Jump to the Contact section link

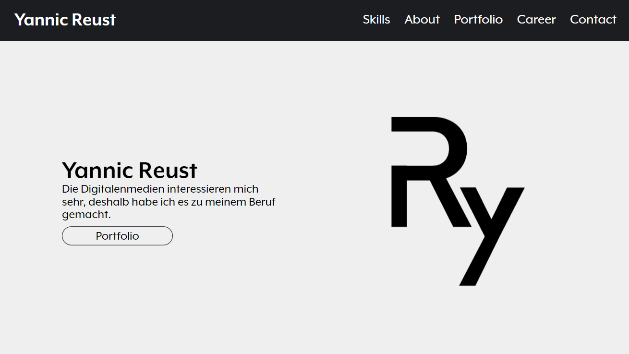click(593, 20)
